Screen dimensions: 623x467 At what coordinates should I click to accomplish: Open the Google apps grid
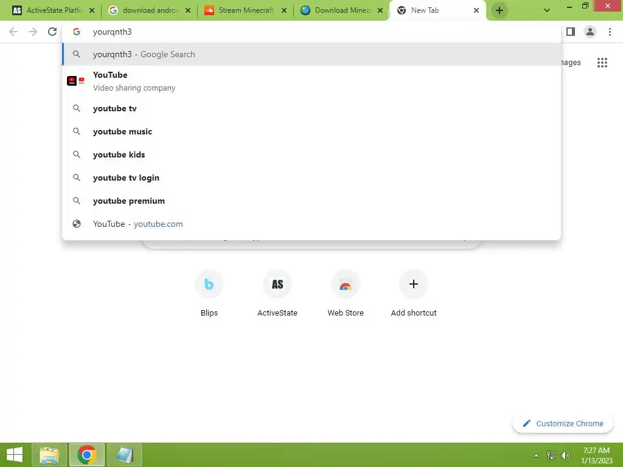(x=602, y=63)
